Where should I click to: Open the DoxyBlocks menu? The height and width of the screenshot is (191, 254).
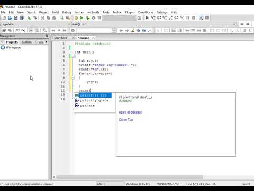tap(146, 12)
